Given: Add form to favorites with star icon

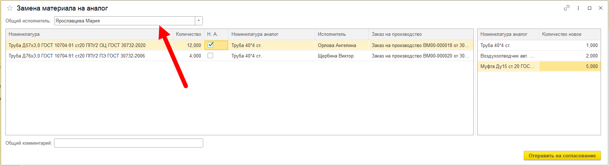Looking at the screenshot, I should click(x=10, y=8).
